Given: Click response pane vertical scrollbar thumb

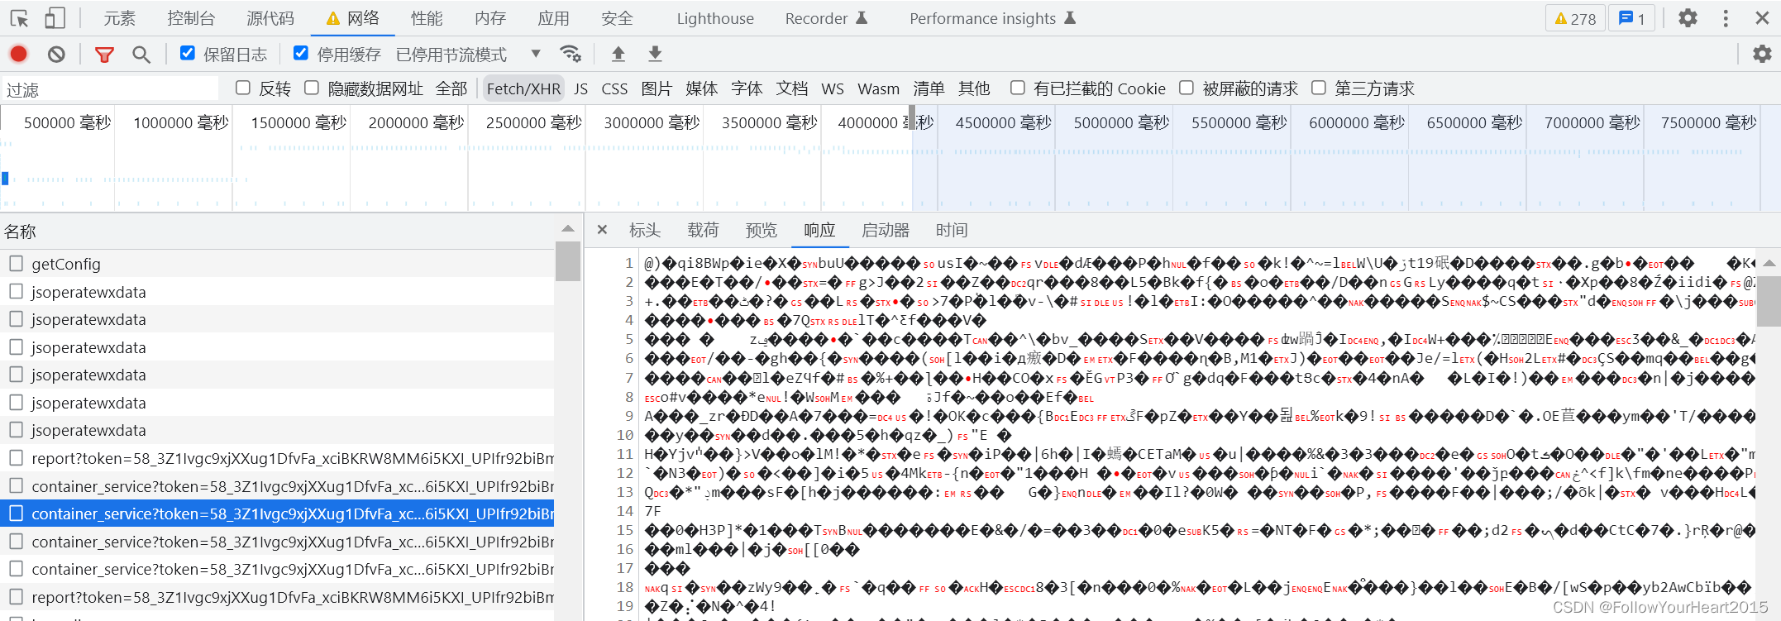Looking at the screenshot, I should click(1769, 301).
